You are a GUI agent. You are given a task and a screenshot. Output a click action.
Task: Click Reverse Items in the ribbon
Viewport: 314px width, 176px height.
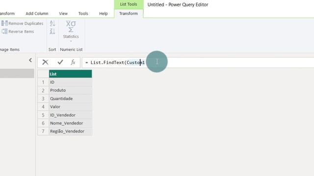pos(18,31)
